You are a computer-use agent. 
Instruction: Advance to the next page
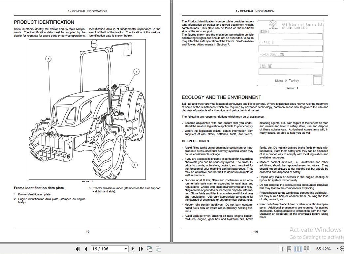pos(132,249)
